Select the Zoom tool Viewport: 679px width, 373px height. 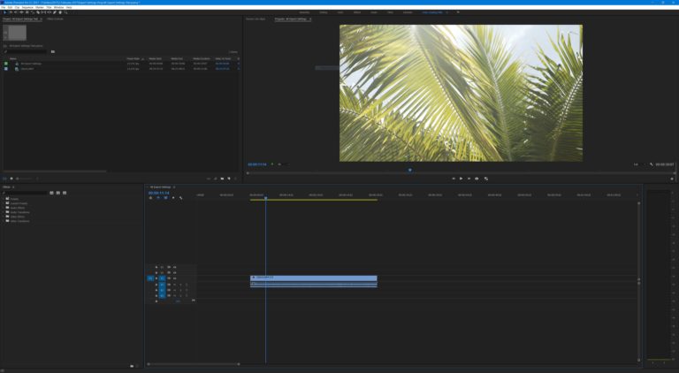point(65,12)
